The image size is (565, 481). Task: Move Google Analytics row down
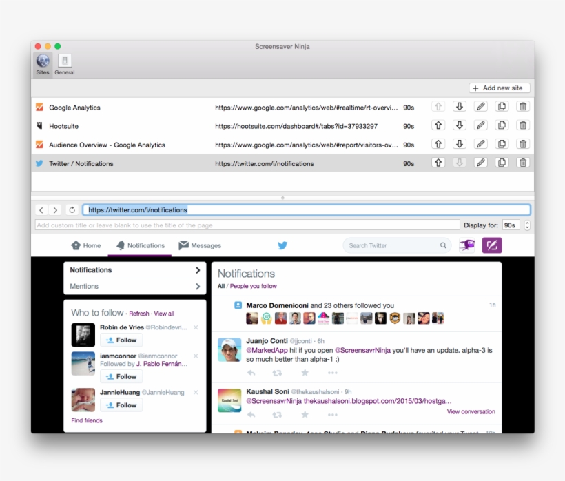(460, 107)
